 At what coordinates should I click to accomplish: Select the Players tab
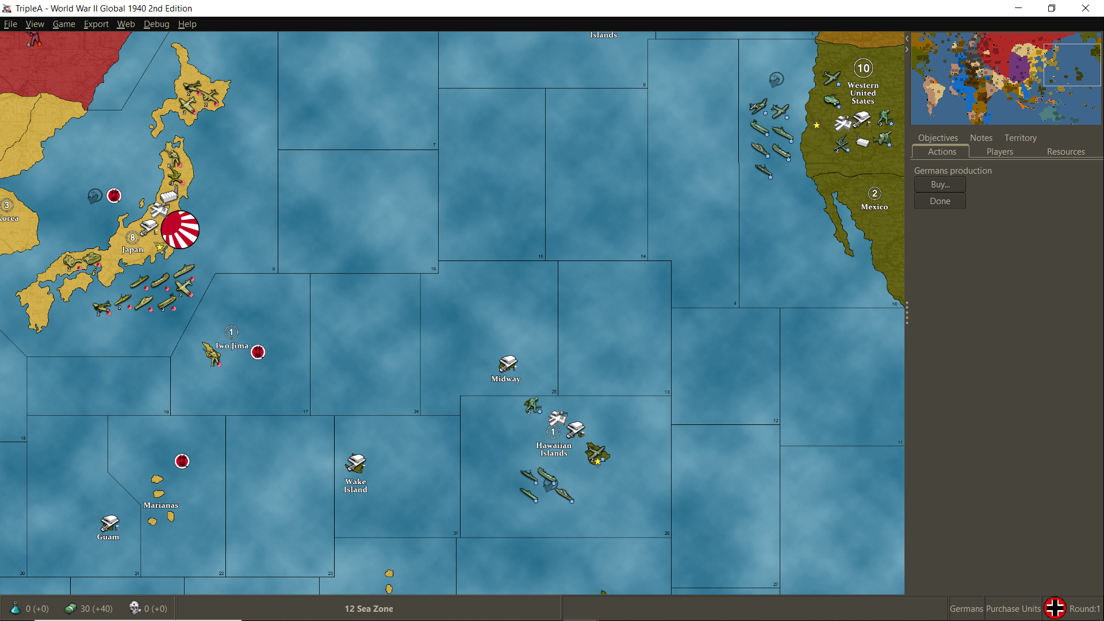[x=999, y=152]
